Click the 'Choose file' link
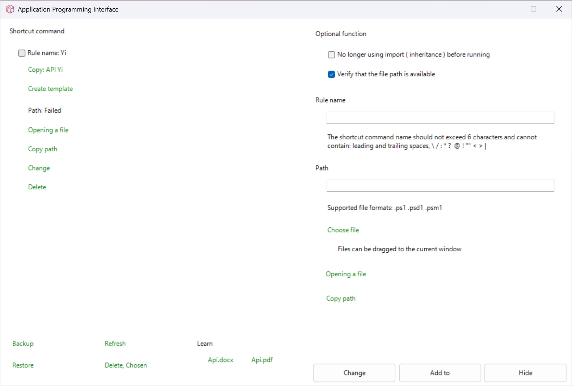The height and width of the screenshot is (386, 572). pyautogui.click(x=343, y=230)
